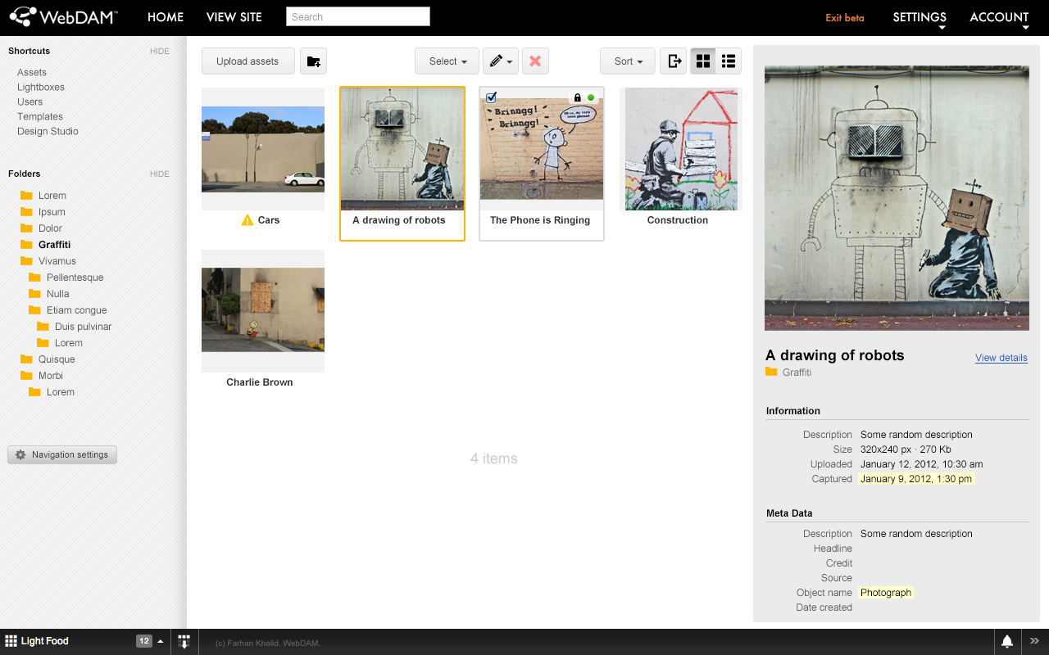Expand the lightbox list arrow beside 12
Image resolution: width=1049 pixels, height=655 pixels.
(x=161, y=641)
